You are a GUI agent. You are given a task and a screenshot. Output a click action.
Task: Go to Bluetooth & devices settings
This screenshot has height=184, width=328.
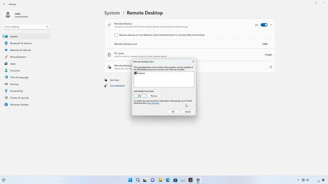click(27, 43)
